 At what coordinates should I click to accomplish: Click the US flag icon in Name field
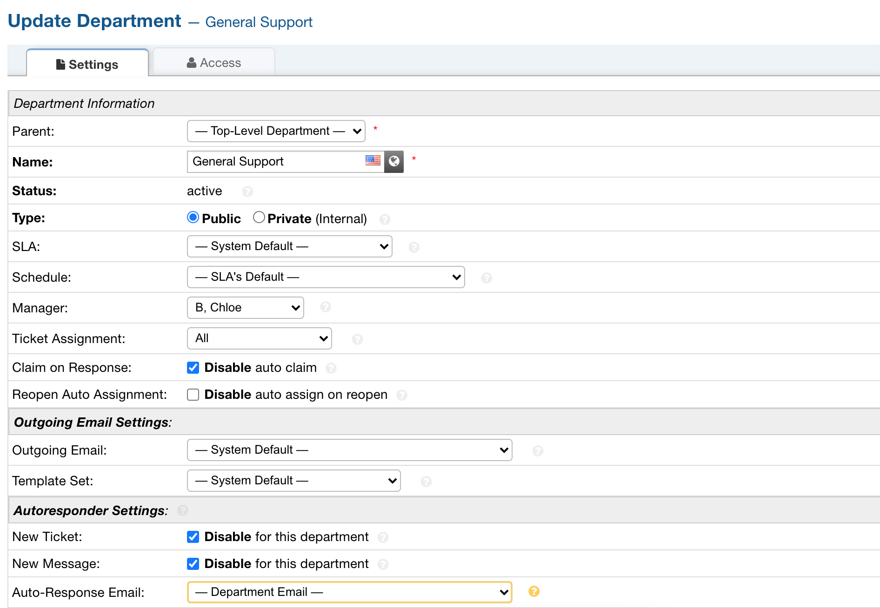click(x=373, y=160)
